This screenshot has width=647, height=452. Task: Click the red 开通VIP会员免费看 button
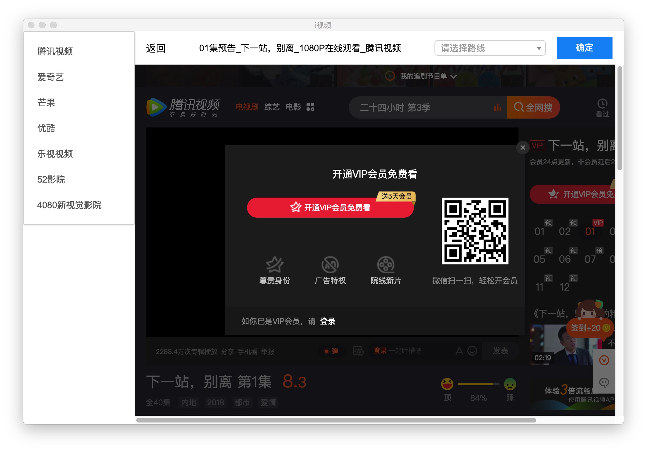tap(330, 208)
